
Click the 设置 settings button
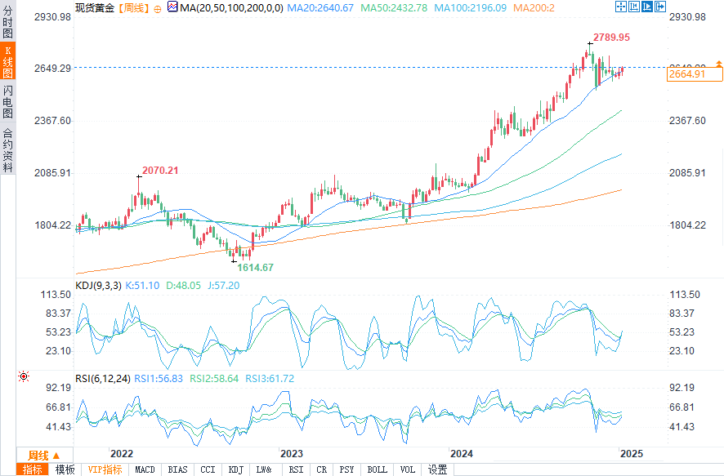tap(438, 469)
